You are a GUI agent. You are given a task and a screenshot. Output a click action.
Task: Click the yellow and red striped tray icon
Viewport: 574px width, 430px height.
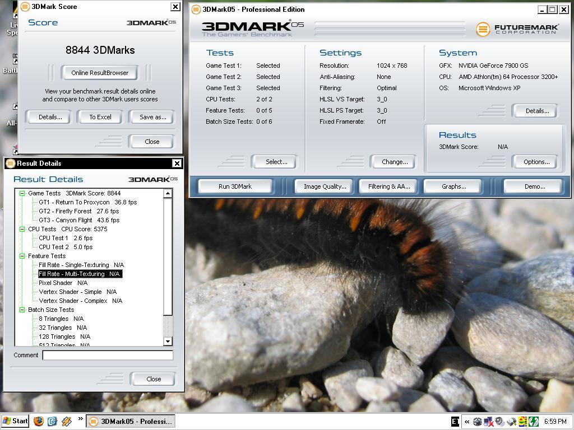[x=522, y=422]
